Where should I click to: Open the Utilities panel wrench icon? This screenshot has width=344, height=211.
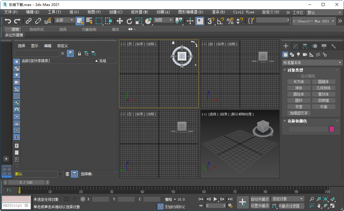(334, 46)
